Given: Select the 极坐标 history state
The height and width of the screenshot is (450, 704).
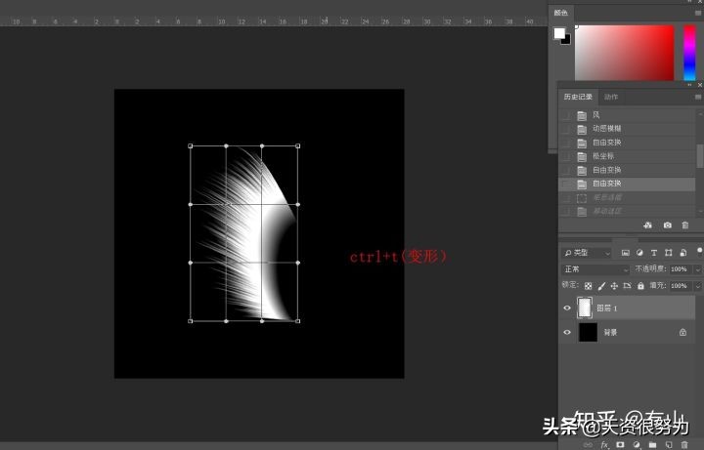Looking at the screenshot, I should (x=627, y=156).
